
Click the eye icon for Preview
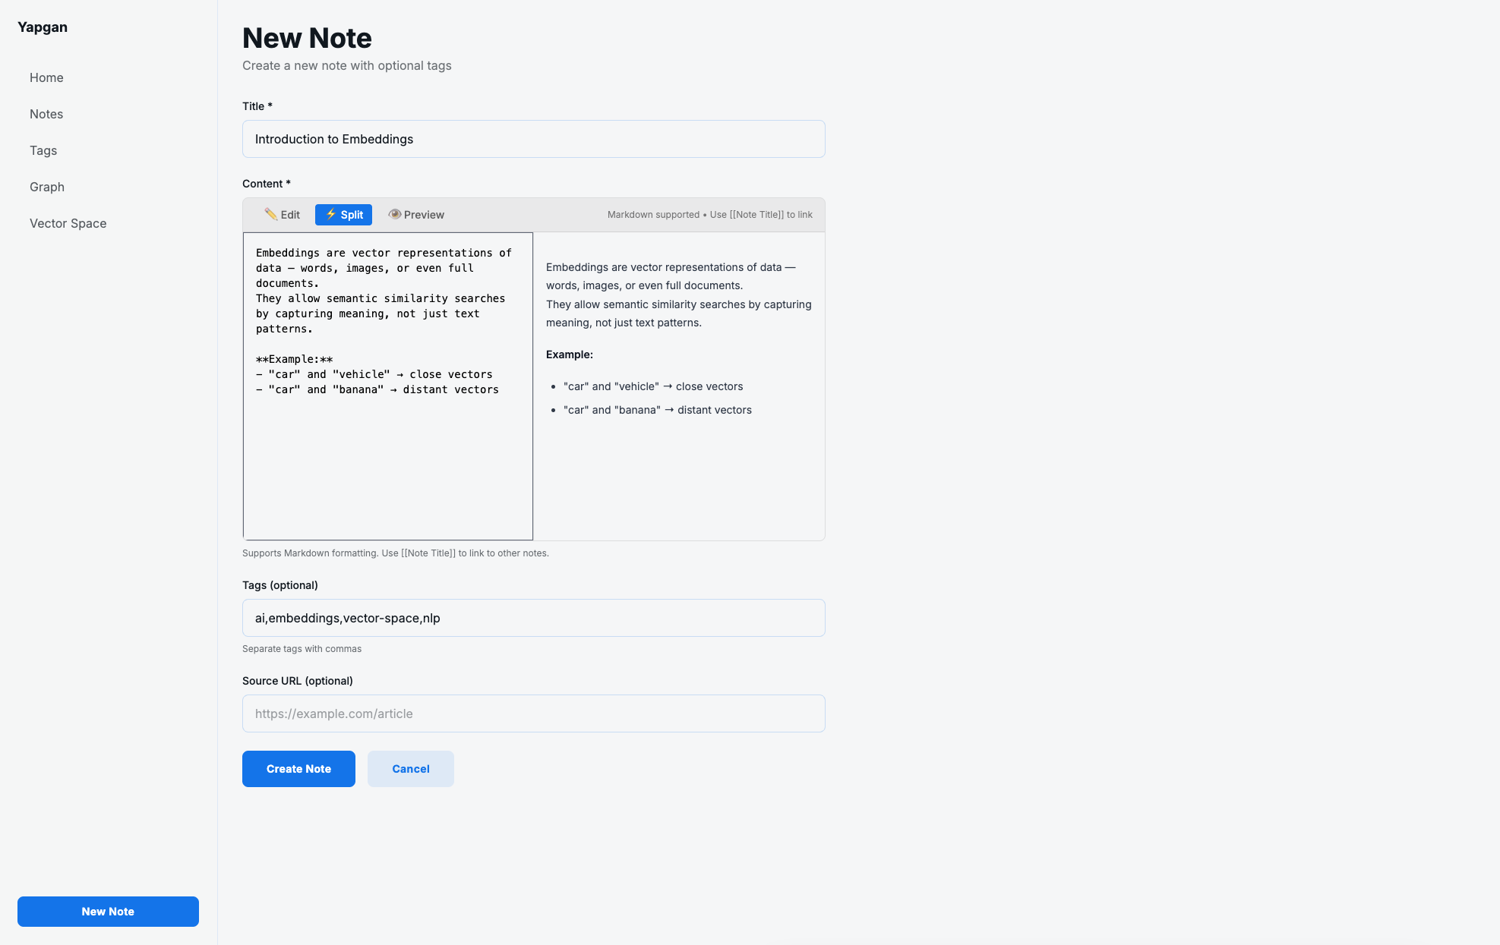pos(394,214)
